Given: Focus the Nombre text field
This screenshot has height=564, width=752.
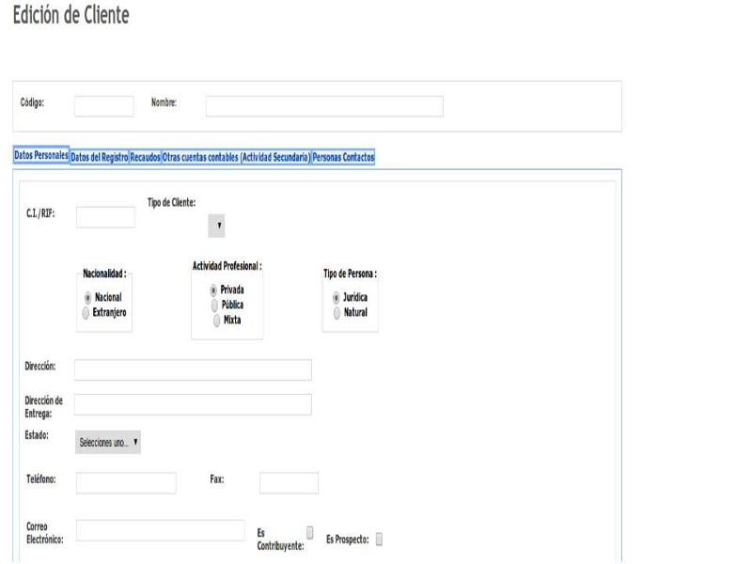Looking at the screenshot, I should click(324, 106).
